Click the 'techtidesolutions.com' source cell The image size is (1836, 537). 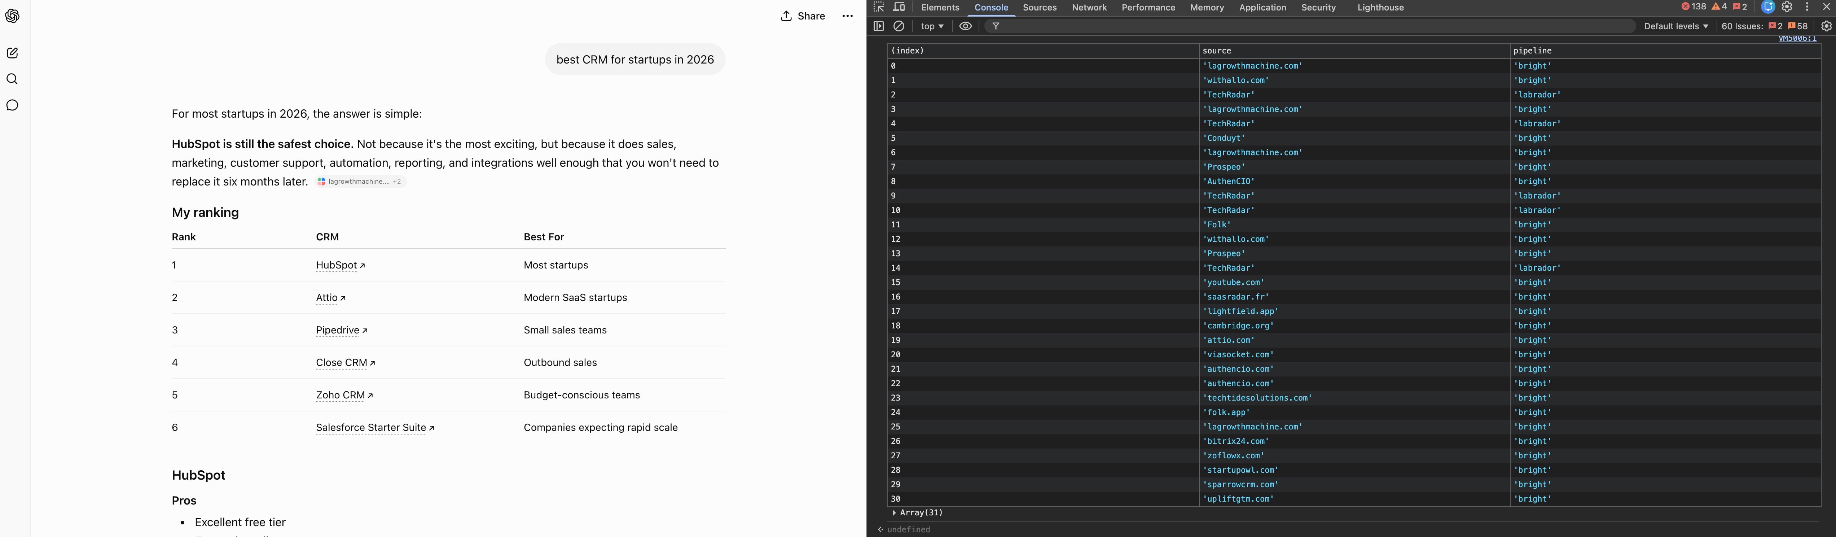click(1354, 398)
